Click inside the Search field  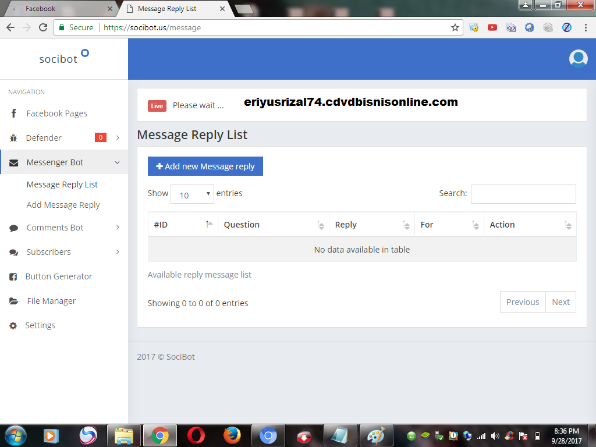522,194
